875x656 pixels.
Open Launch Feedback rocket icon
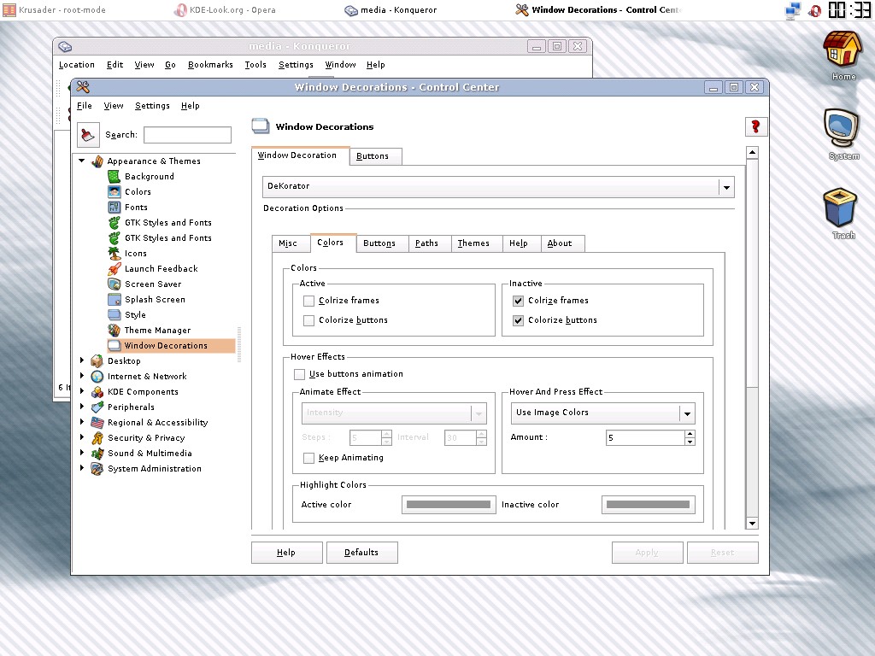pyautogui.click(x=114, y=269)
